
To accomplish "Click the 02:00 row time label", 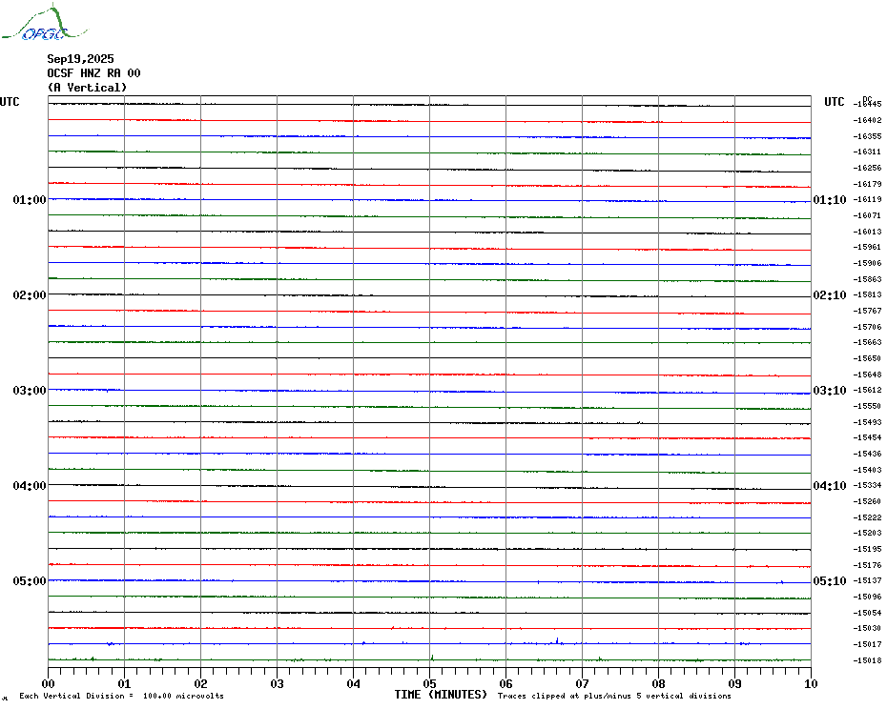I will click(x=30, y=295).
